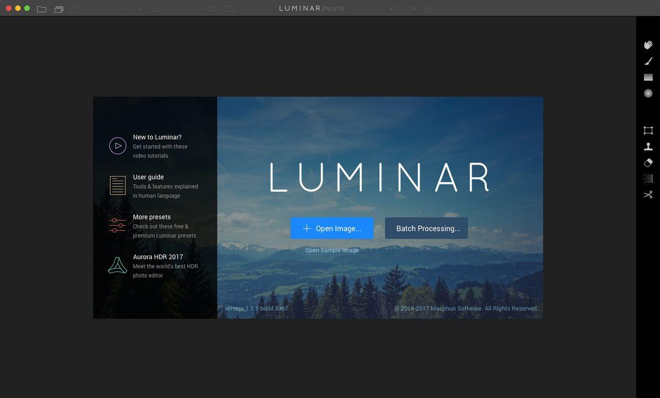Open the User guide link
Viewport: 660px width, 398px height.
click(148, 177)
